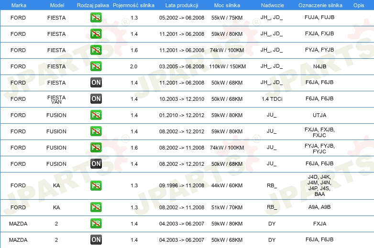
Task: Click the Pojemność silnika column header
Action: pyautogui.click(x=133, y=5)
